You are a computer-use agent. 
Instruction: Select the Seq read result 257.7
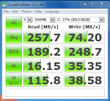(x=43, y=37)
